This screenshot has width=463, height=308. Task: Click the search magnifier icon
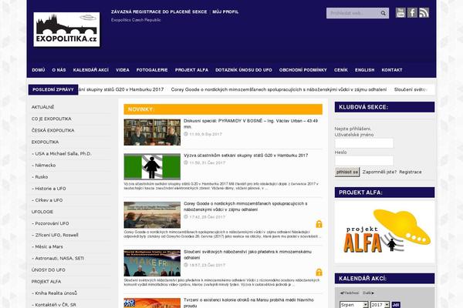pyautogui.click(x=383, y=13)
